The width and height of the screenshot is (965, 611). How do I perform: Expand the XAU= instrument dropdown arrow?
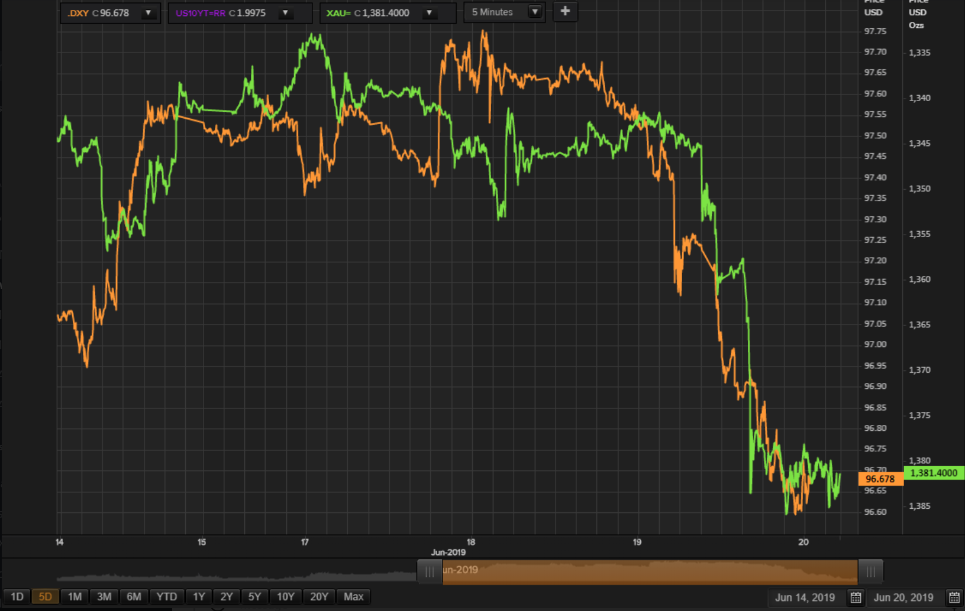tap(430, 12)
